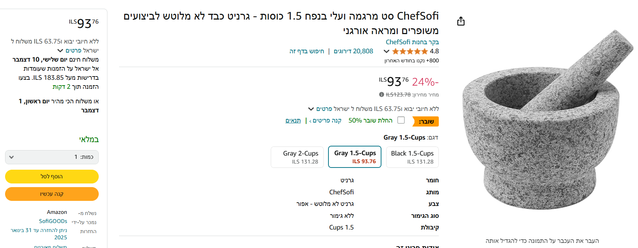638x248 pixels.
Task: Click the share icon above product image
Action: 461,21
